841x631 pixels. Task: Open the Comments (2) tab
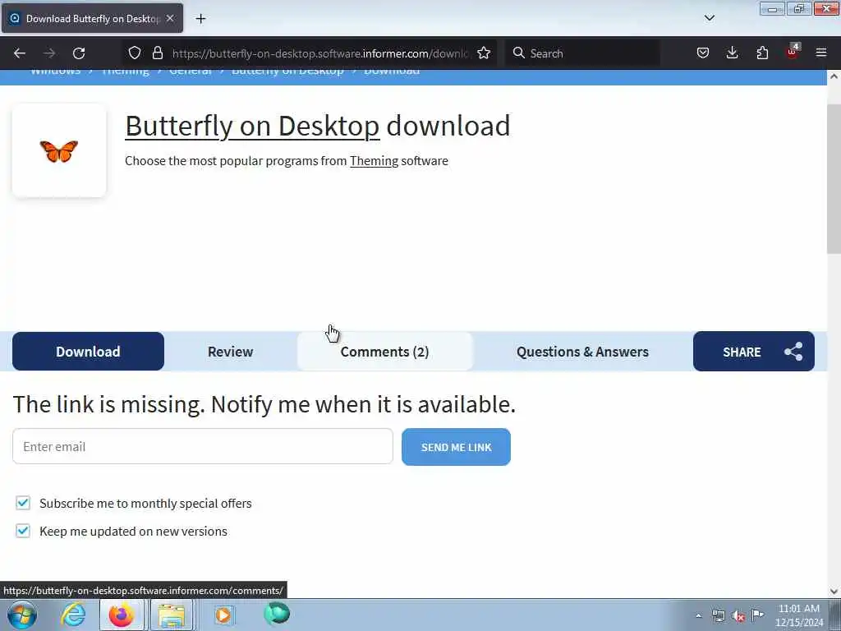(x=384, y=352)
